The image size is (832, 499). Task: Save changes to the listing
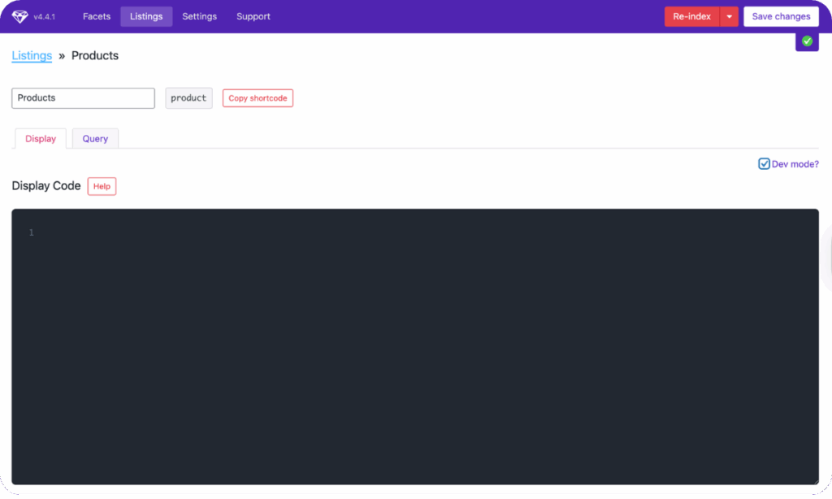pos(781,16)
